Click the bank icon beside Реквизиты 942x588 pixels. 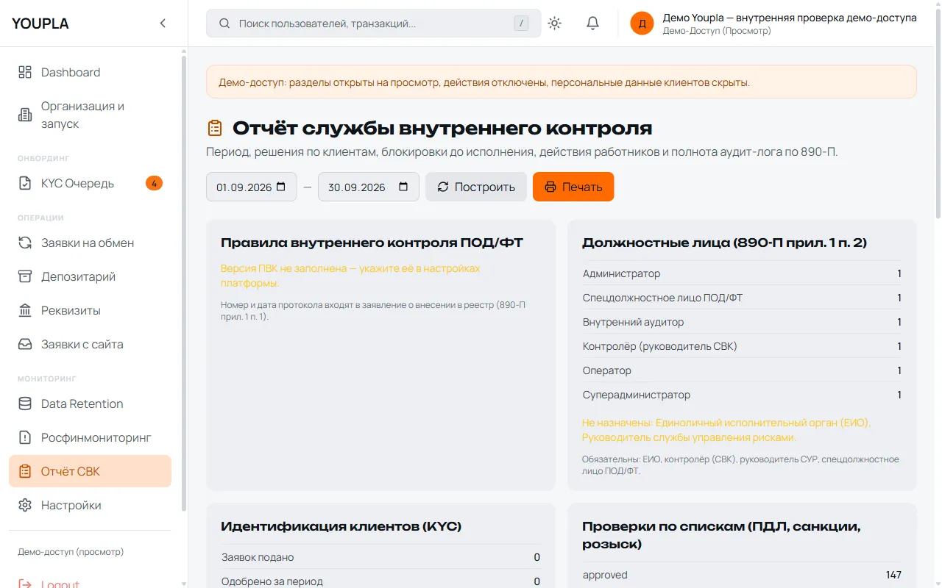click(25, 310)
